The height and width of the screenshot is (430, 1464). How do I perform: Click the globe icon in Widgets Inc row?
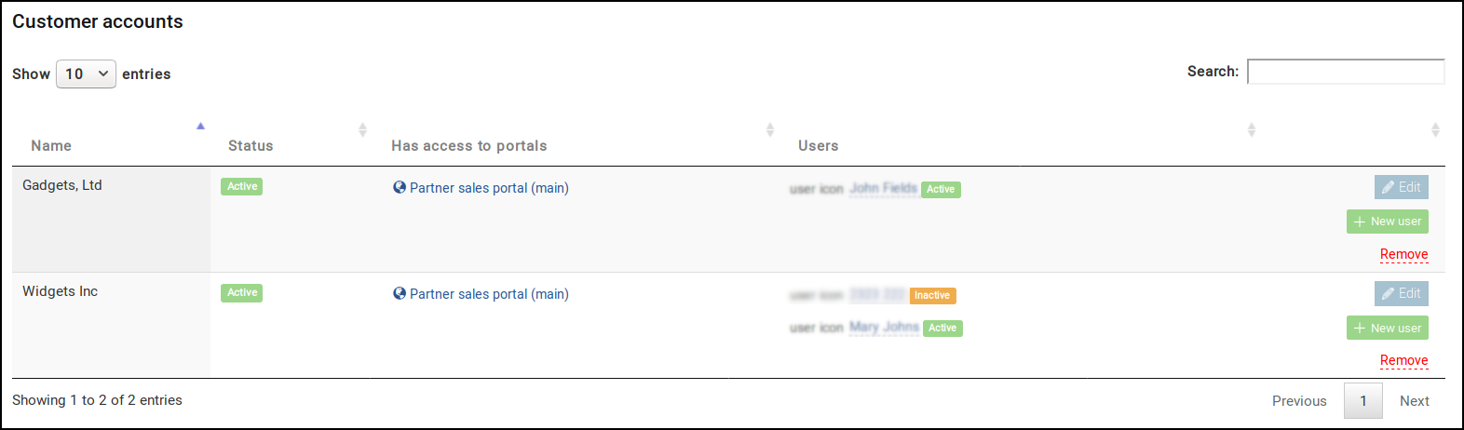click(400, 293)
